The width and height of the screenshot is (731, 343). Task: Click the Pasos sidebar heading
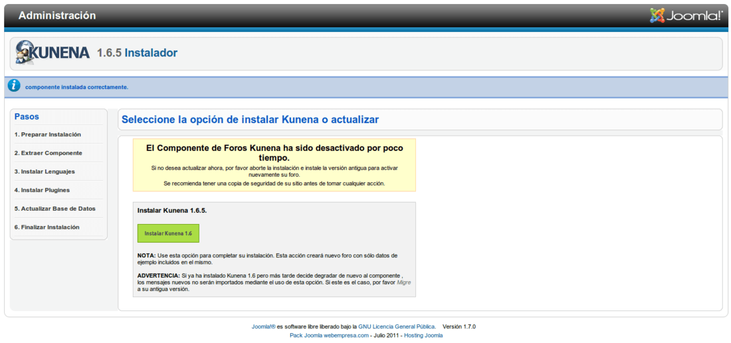(x=27, y=116)
